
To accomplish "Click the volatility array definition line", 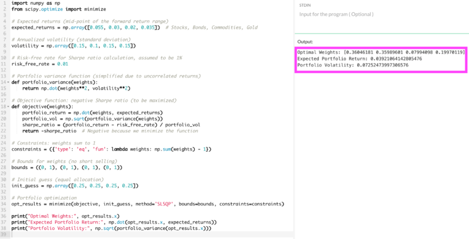I will coord(73,46).
